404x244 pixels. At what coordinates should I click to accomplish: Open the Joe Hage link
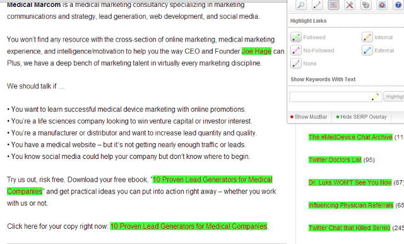[256, 51]
